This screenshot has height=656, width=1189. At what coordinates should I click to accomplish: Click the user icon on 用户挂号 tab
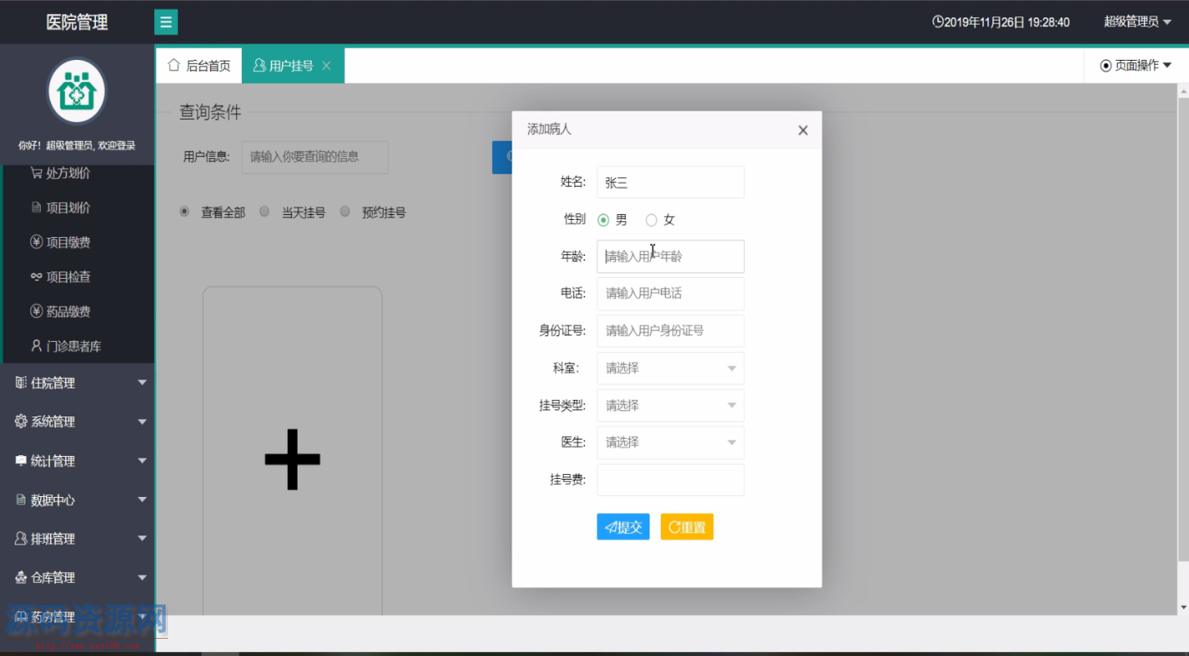click(259, 66)
